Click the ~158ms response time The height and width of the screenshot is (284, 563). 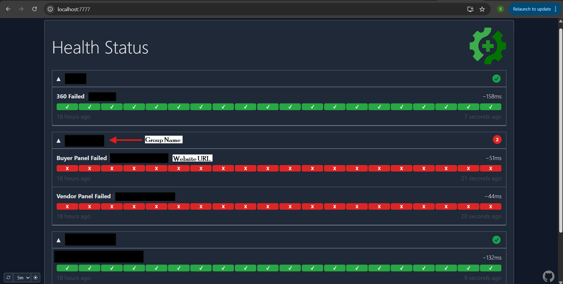tap(492, 96)
